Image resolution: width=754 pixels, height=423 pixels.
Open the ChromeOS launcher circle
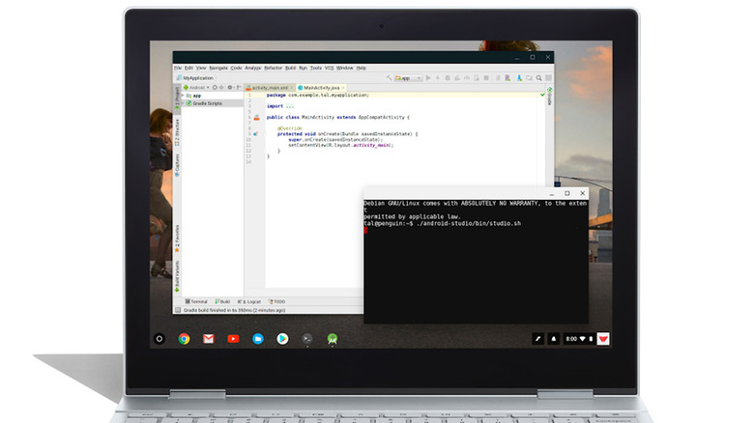[159, 339]
